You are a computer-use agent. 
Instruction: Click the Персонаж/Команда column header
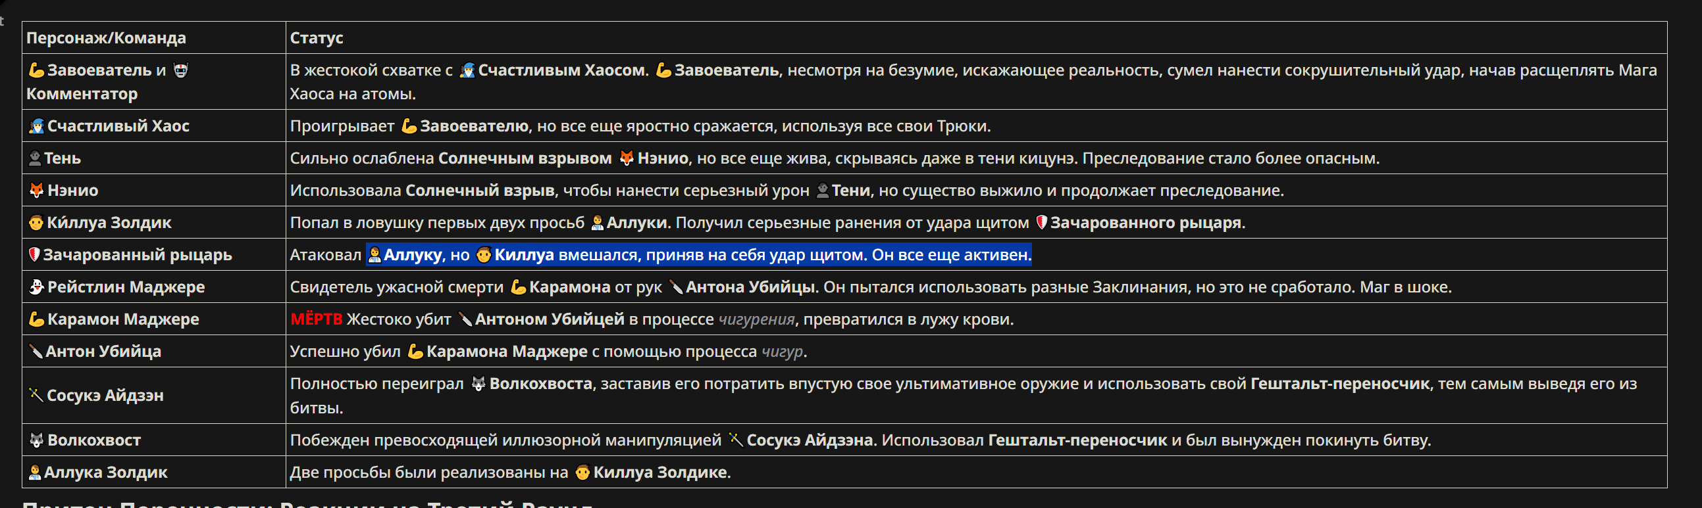107,38
